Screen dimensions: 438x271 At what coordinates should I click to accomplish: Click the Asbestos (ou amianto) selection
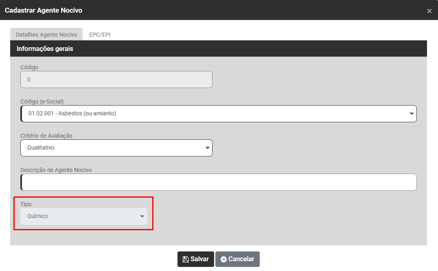pyautogui.click(x=72, y=114)
